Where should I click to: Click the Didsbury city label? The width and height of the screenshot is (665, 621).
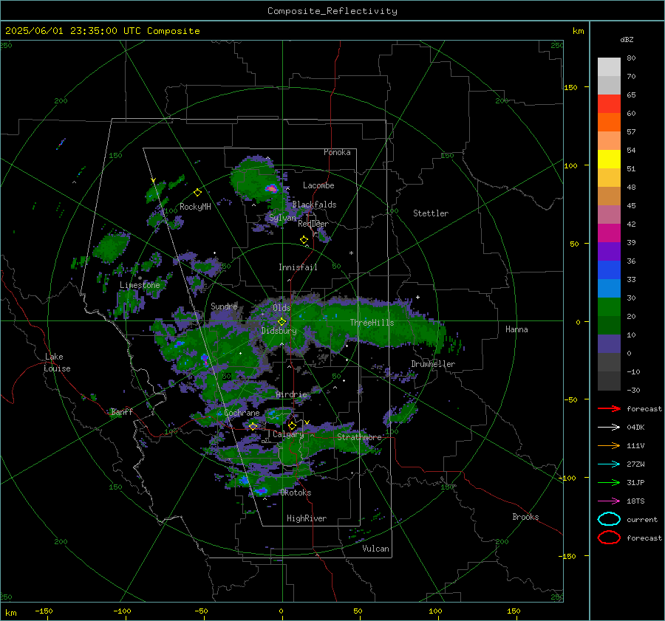[279, 331]
